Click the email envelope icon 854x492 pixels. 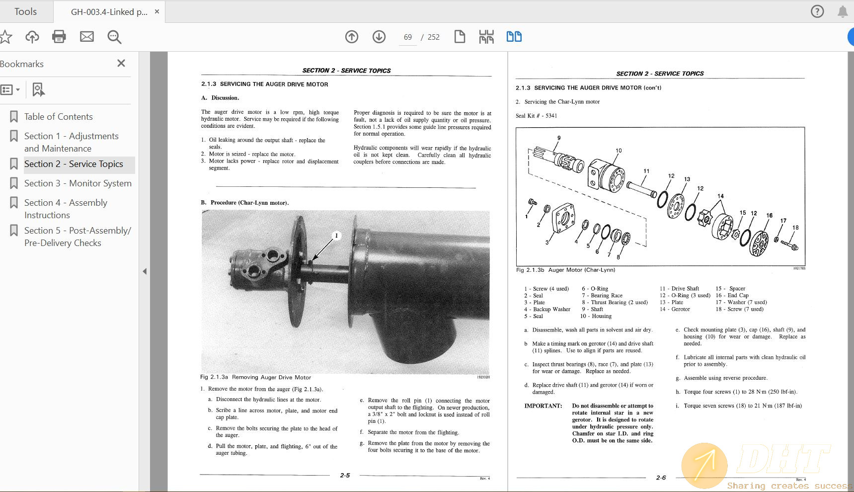tap(87, 37)
